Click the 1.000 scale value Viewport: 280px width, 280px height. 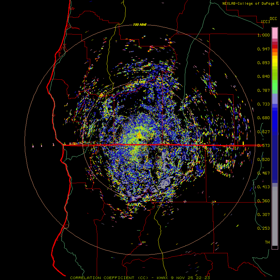coord(264,35)
